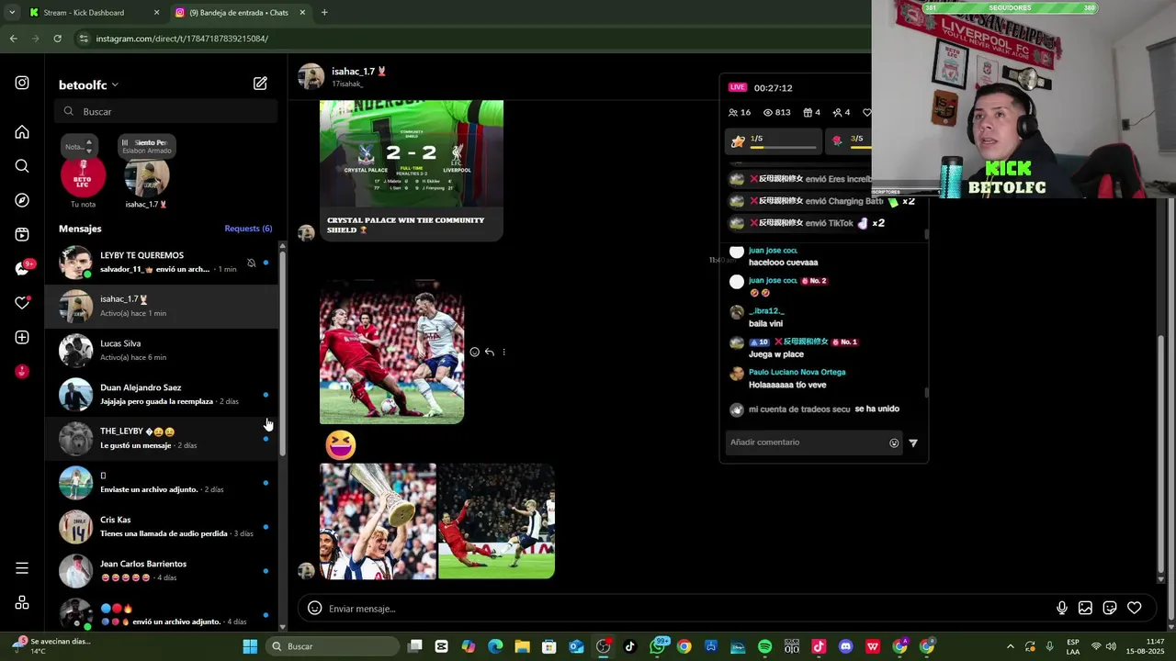The width and height of the screenshot is (1176, 661).
Task: Click the rose goal 3/5 progress bar
Action: (x=850, y=141)
